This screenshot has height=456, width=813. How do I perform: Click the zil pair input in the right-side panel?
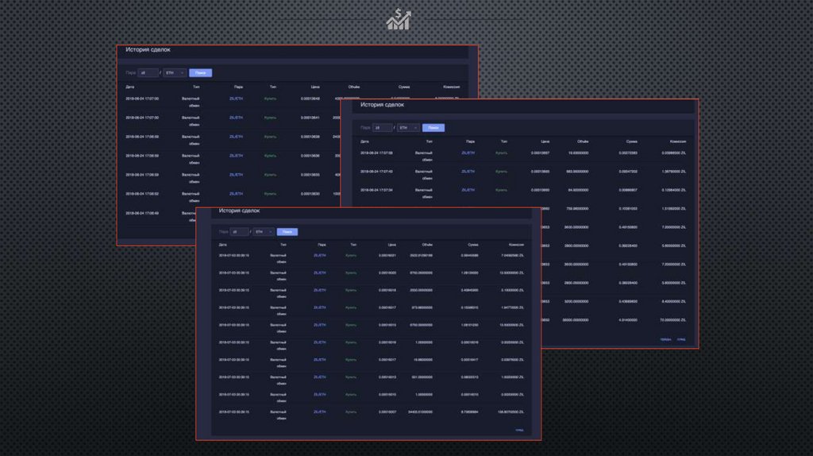tap(383, 127)
